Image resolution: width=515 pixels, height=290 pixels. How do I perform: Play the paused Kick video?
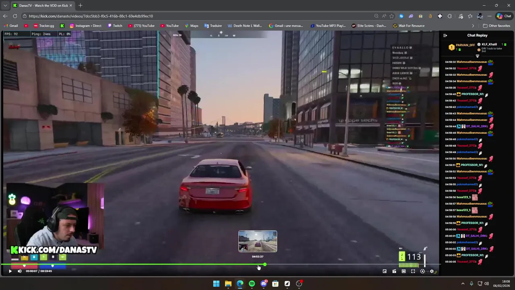coord(10,271)
